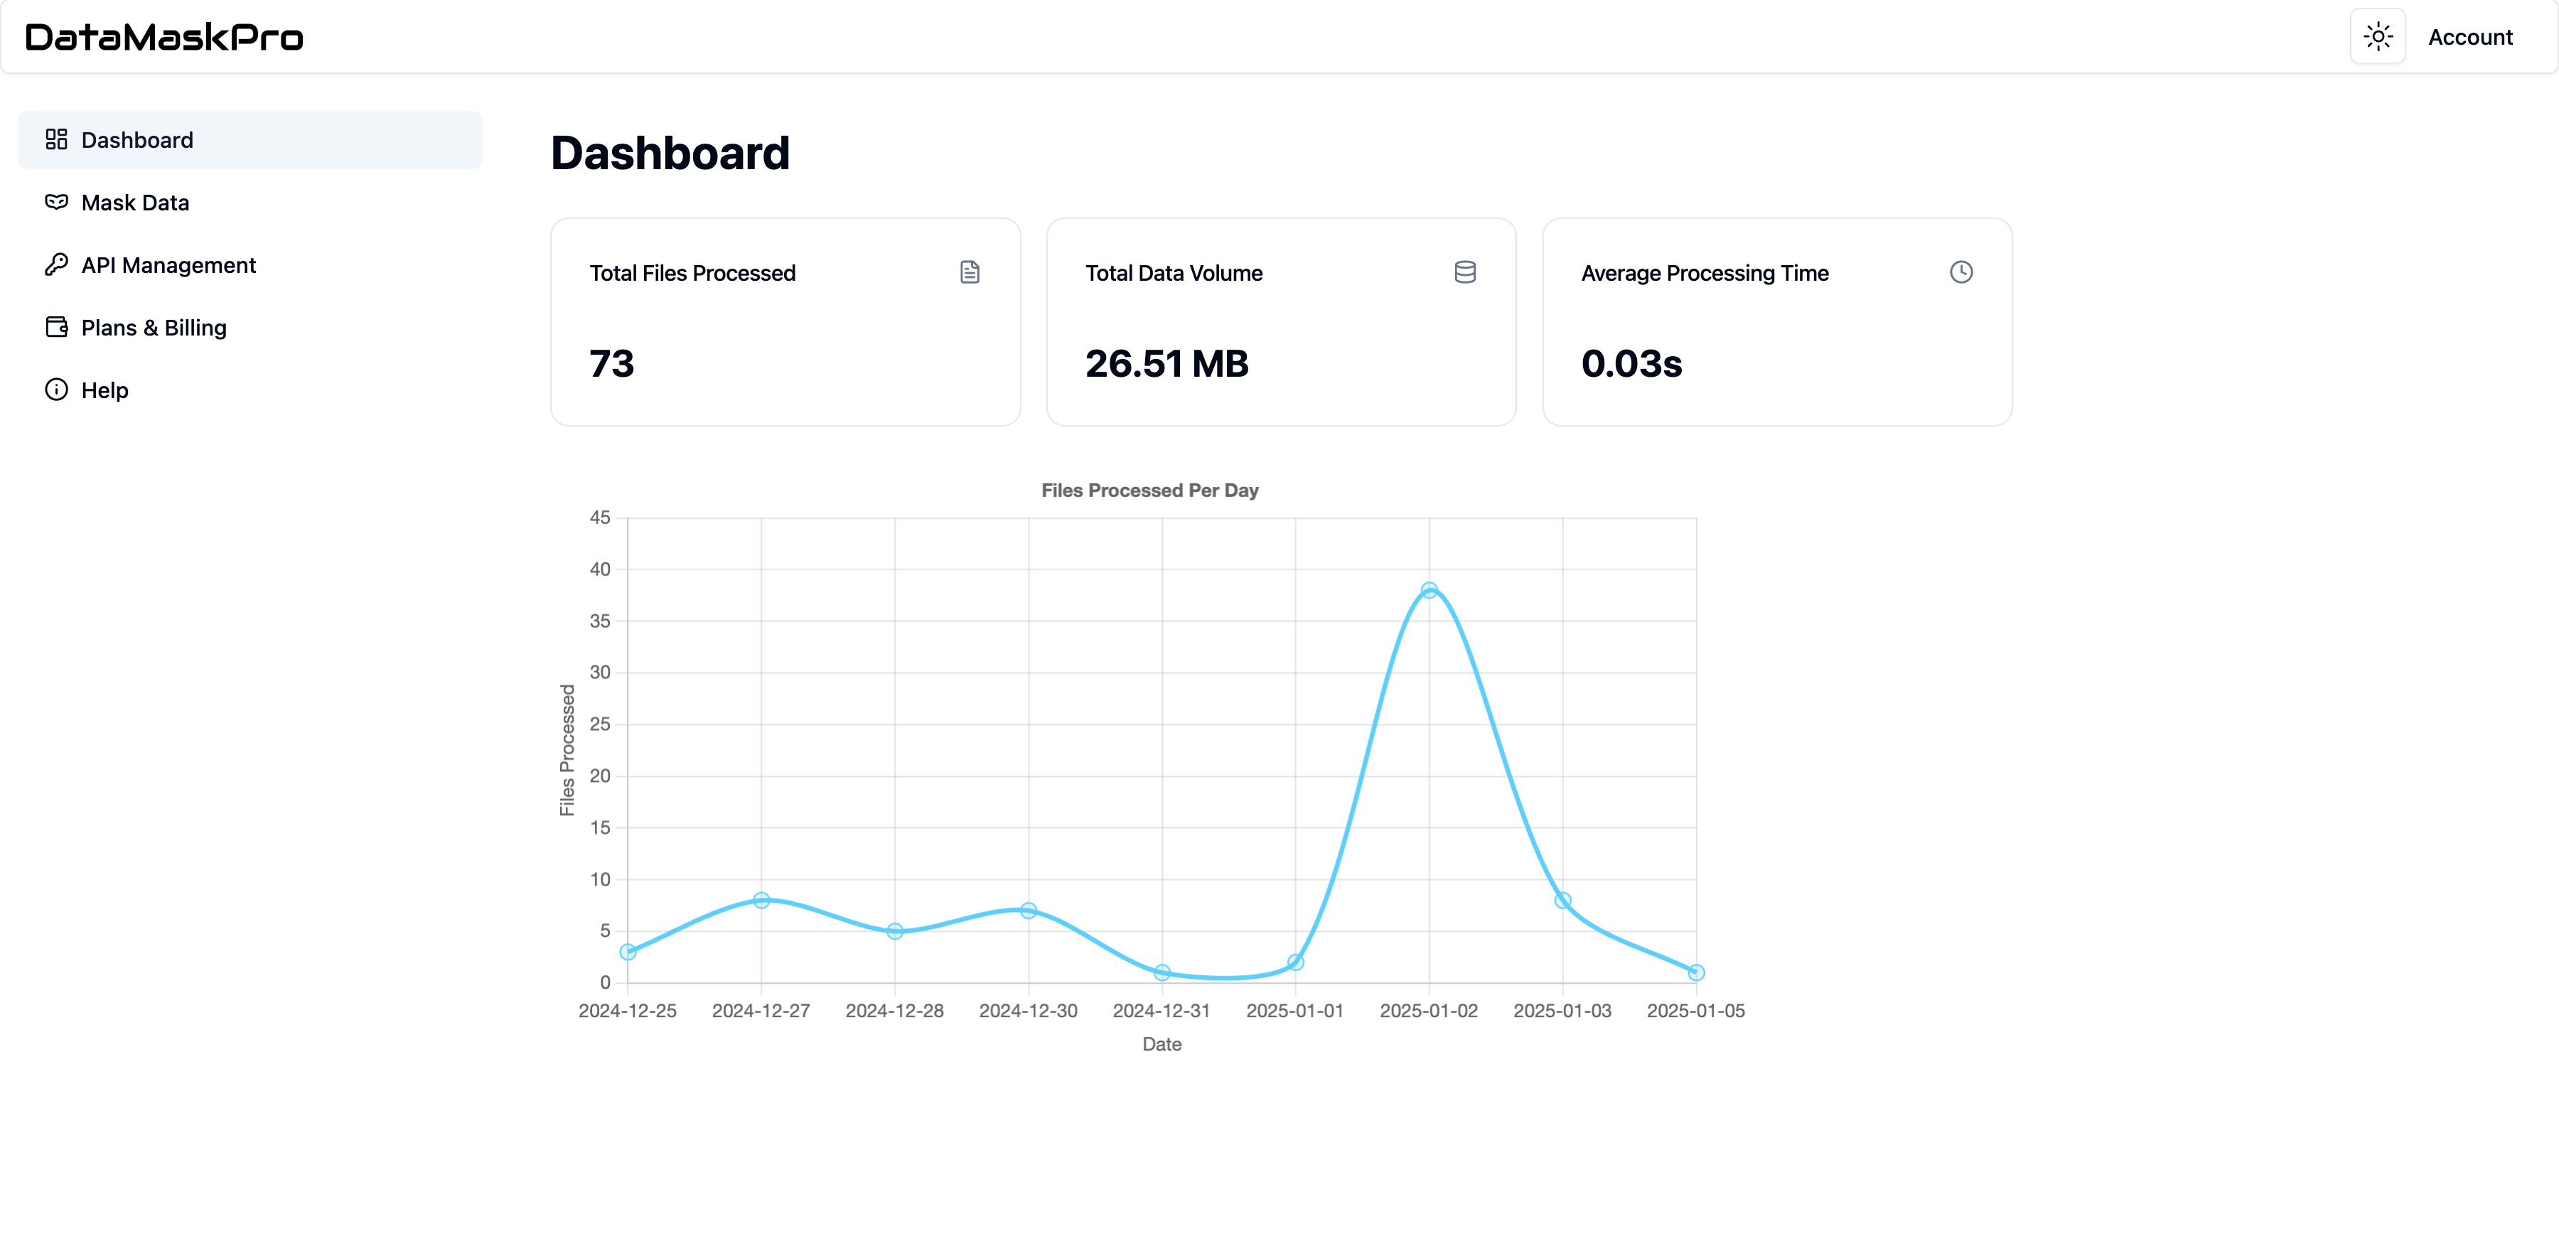
Task: Click the document icon on Total Files Processed card
Action: click(x=970, y=272)
